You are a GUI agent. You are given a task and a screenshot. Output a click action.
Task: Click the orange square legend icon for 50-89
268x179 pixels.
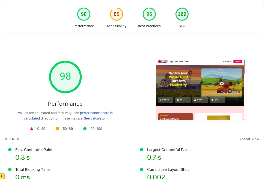(57, 128)
